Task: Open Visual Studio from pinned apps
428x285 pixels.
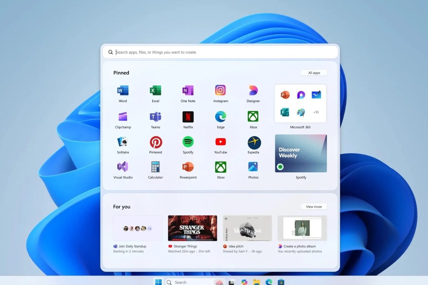Action: pos(123,167)
